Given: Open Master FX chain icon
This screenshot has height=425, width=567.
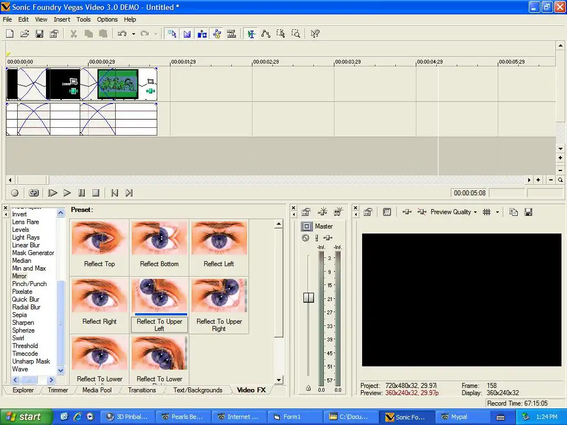Looking at the screenshot, I should 328,238.
